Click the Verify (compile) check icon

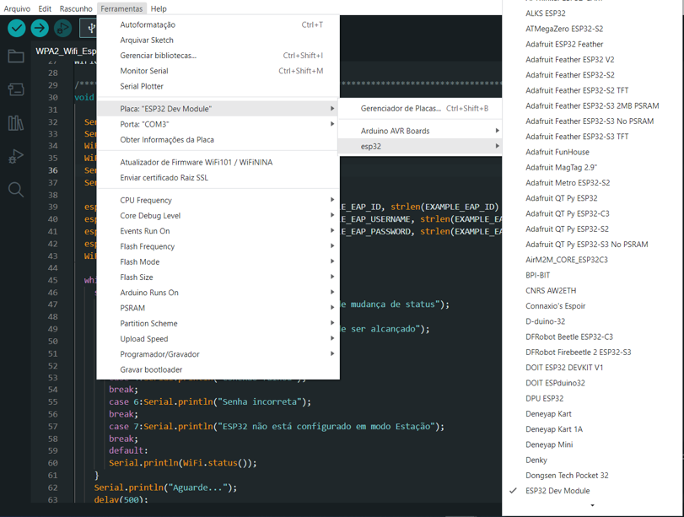click(16, 28)
